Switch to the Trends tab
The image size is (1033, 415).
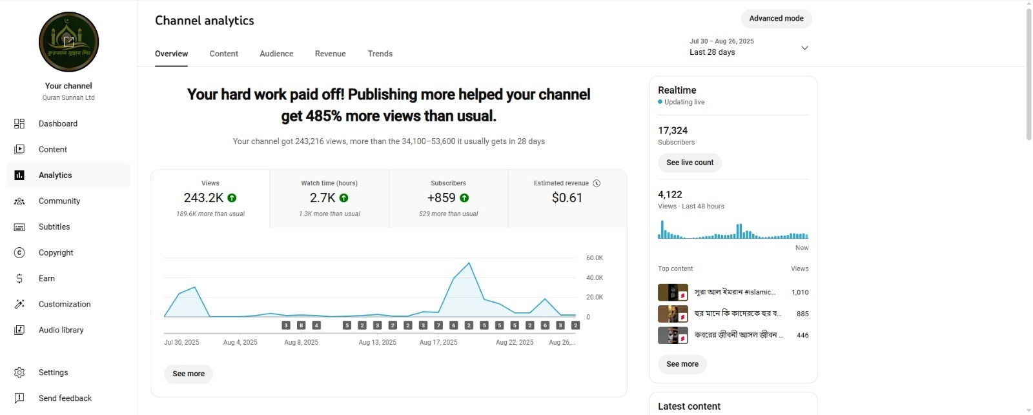380,54
